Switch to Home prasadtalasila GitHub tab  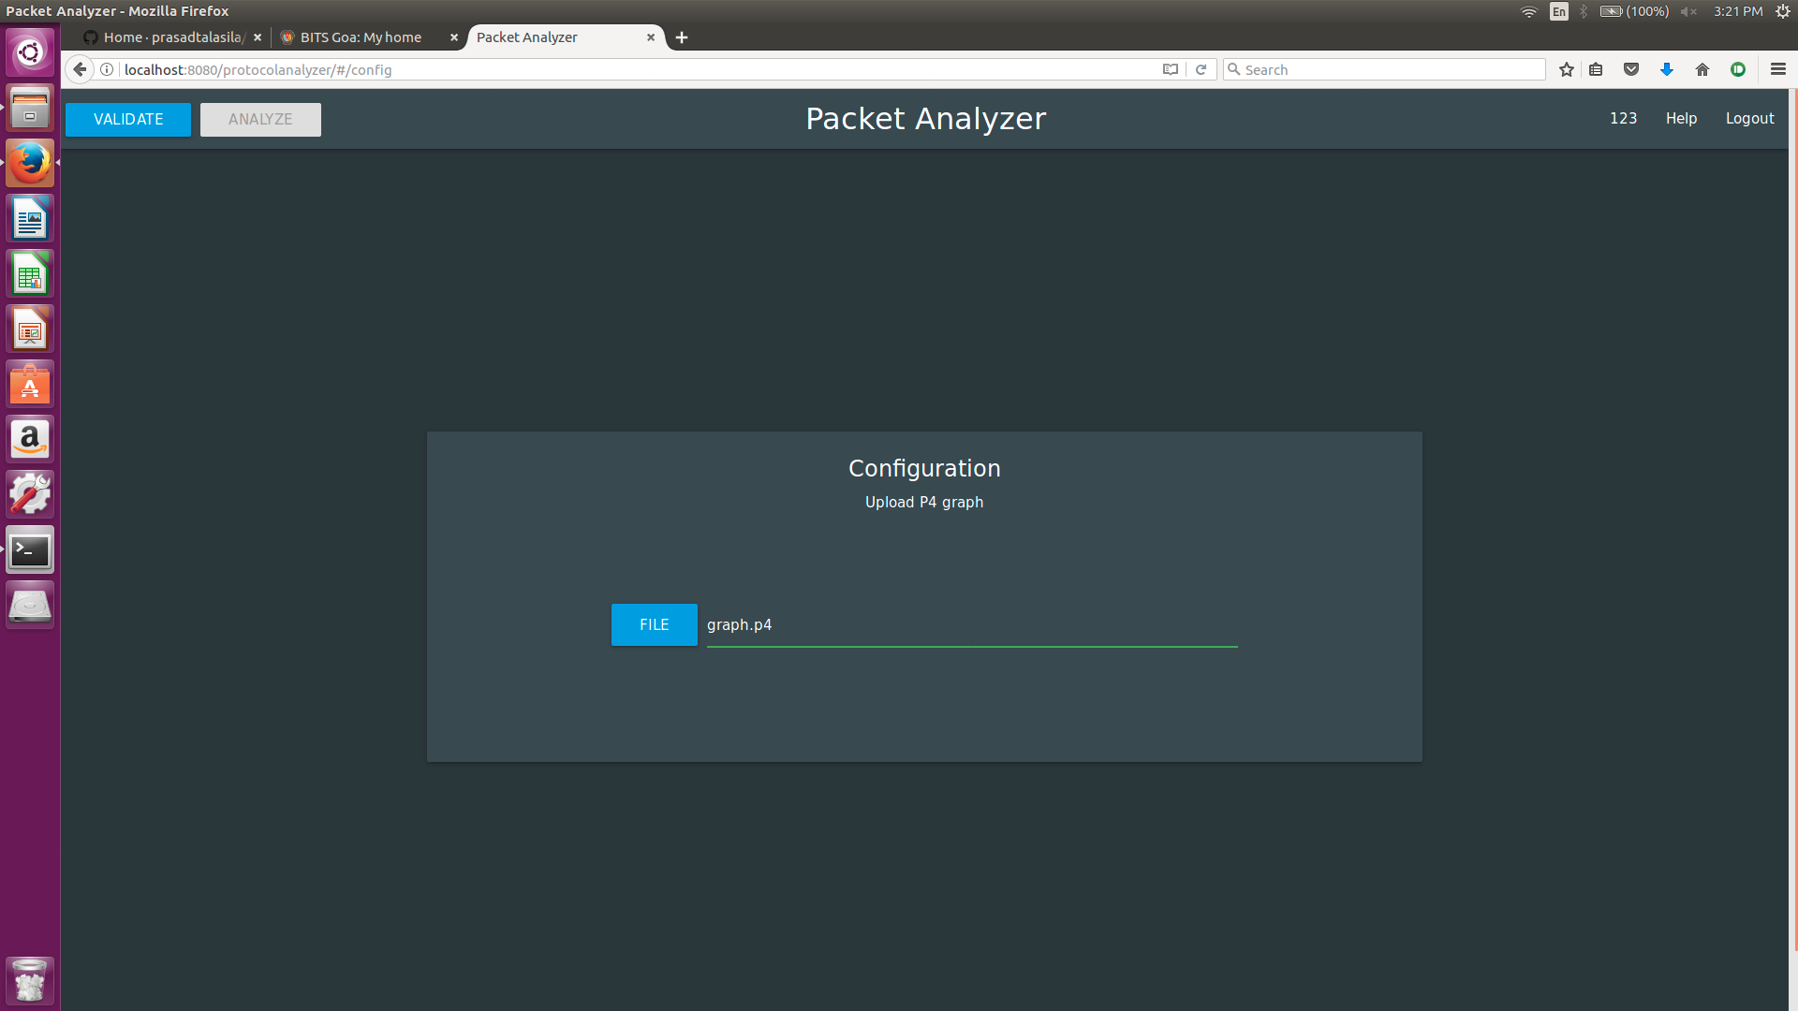[169, 37]
